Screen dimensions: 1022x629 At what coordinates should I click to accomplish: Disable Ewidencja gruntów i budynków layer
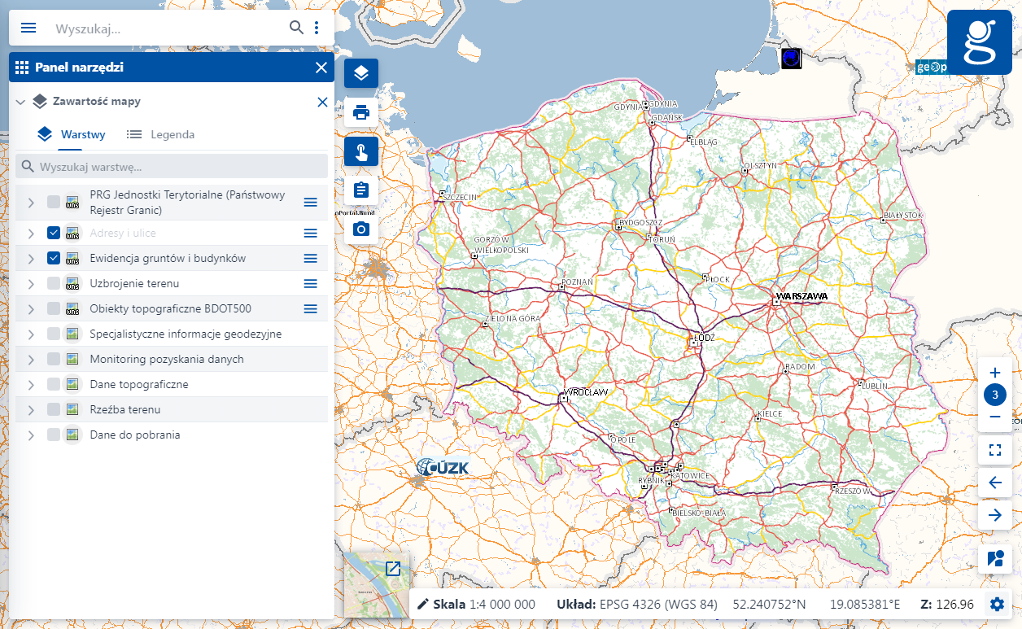tap(54, 258)
